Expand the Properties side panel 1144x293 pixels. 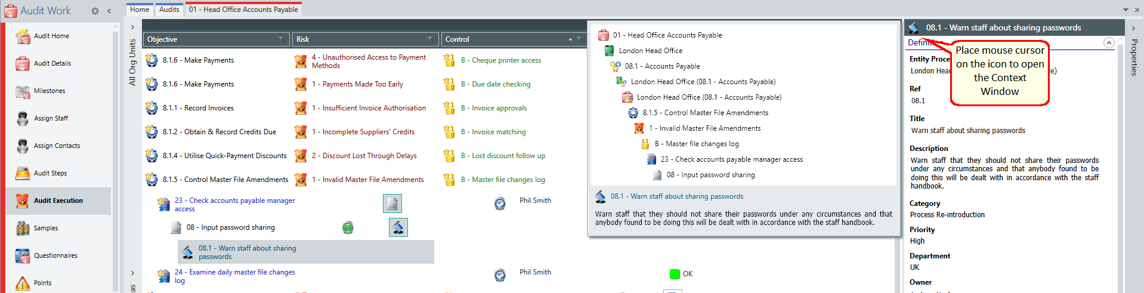pyautogui.click(x=1133, y=28)
